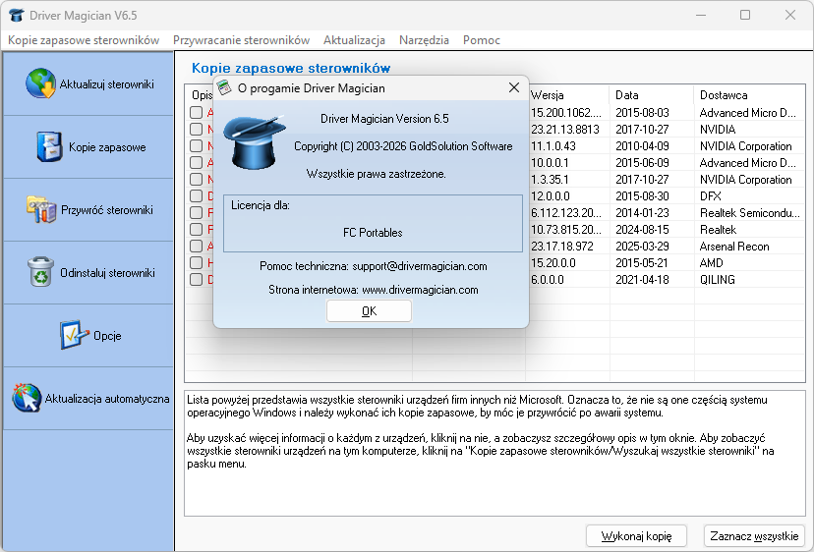Check the driver row version 23.21.13.8813

pos(197,130)
